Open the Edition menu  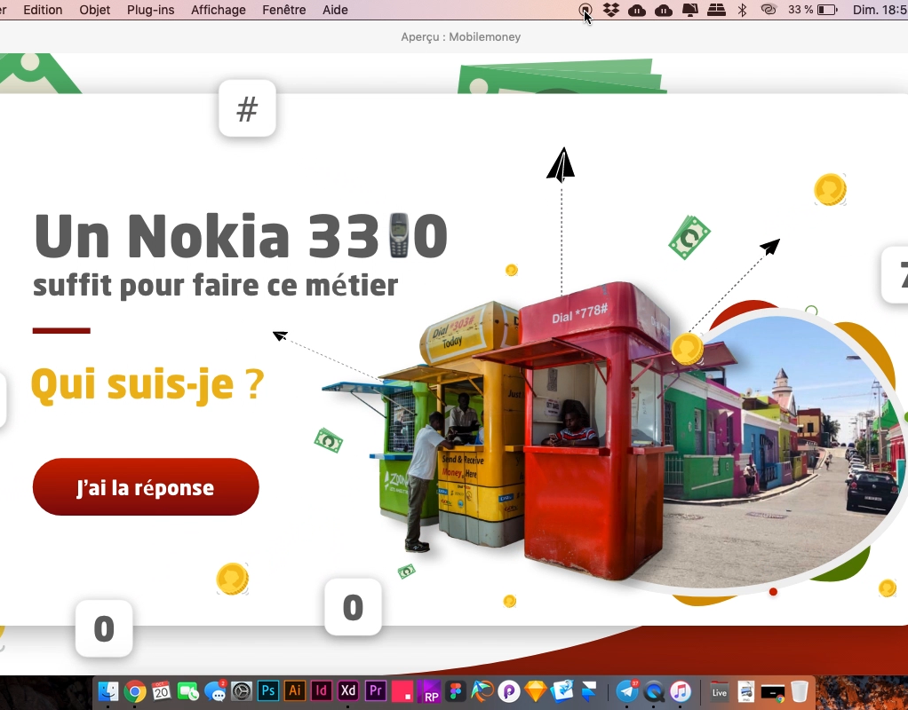(x=43, y=10)
